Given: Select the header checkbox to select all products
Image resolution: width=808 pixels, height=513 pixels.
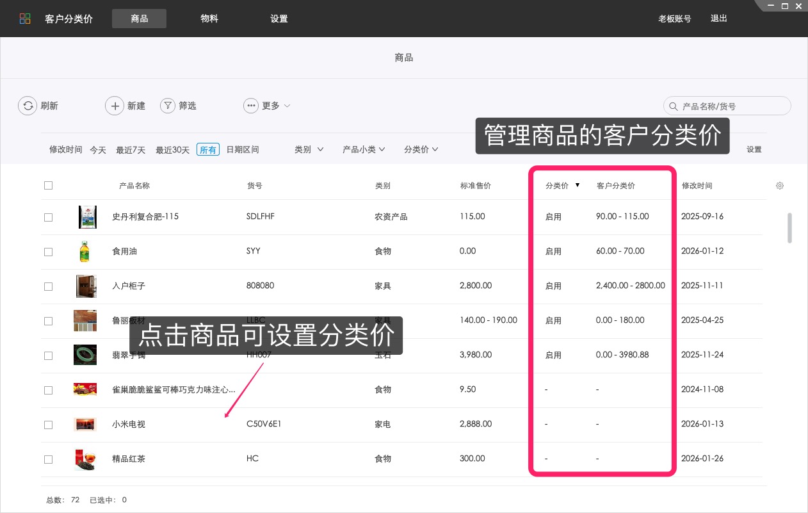Looking at the screenshot, I should (x=48, y=185).
